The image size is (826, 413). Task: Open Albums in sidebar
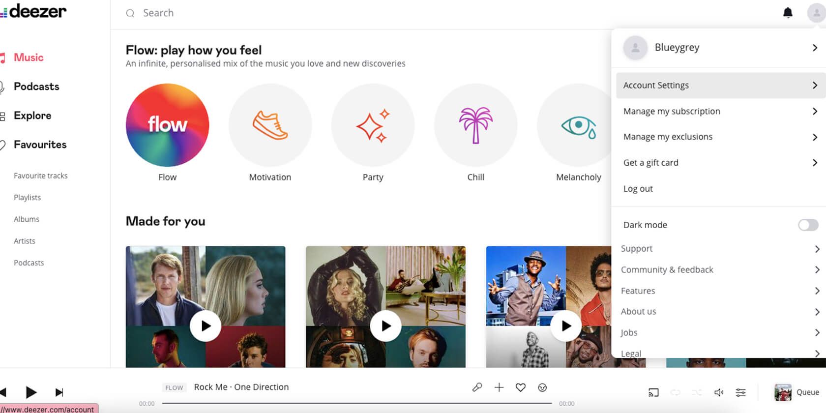tap(27, 219)
